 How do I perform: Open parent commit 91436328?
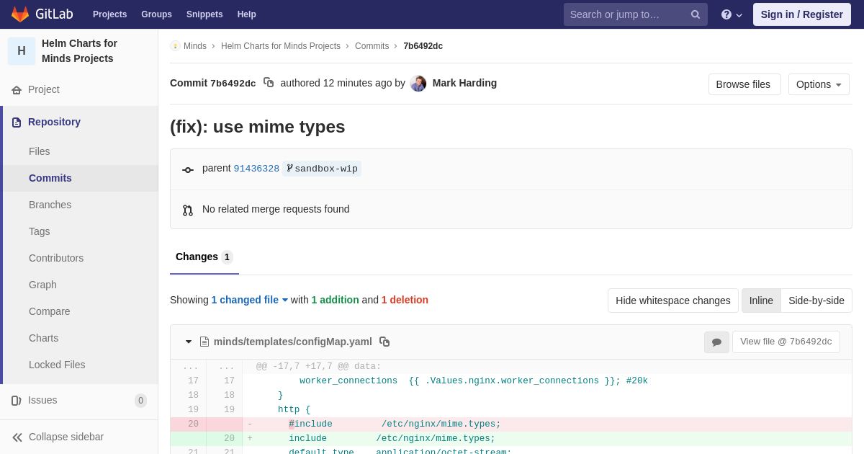coord(256,169)
